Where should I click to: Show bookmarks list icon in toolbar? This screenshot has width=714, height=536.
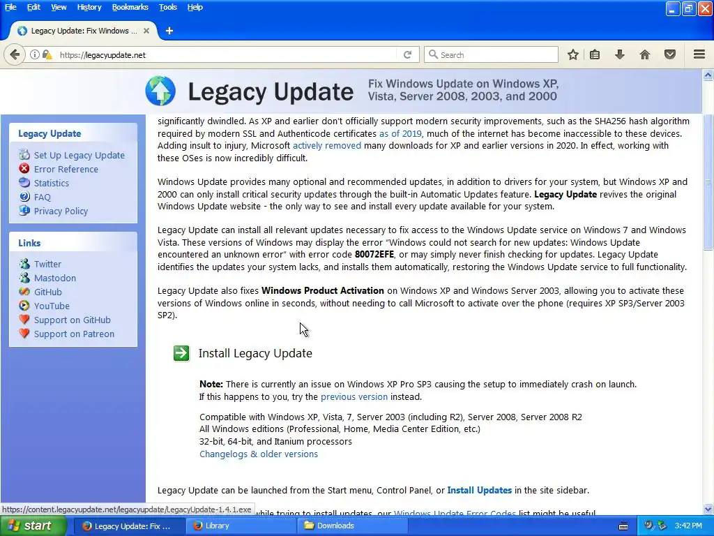[x=595, y=54]
